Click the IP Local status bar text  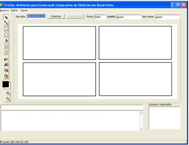point(14,142)
